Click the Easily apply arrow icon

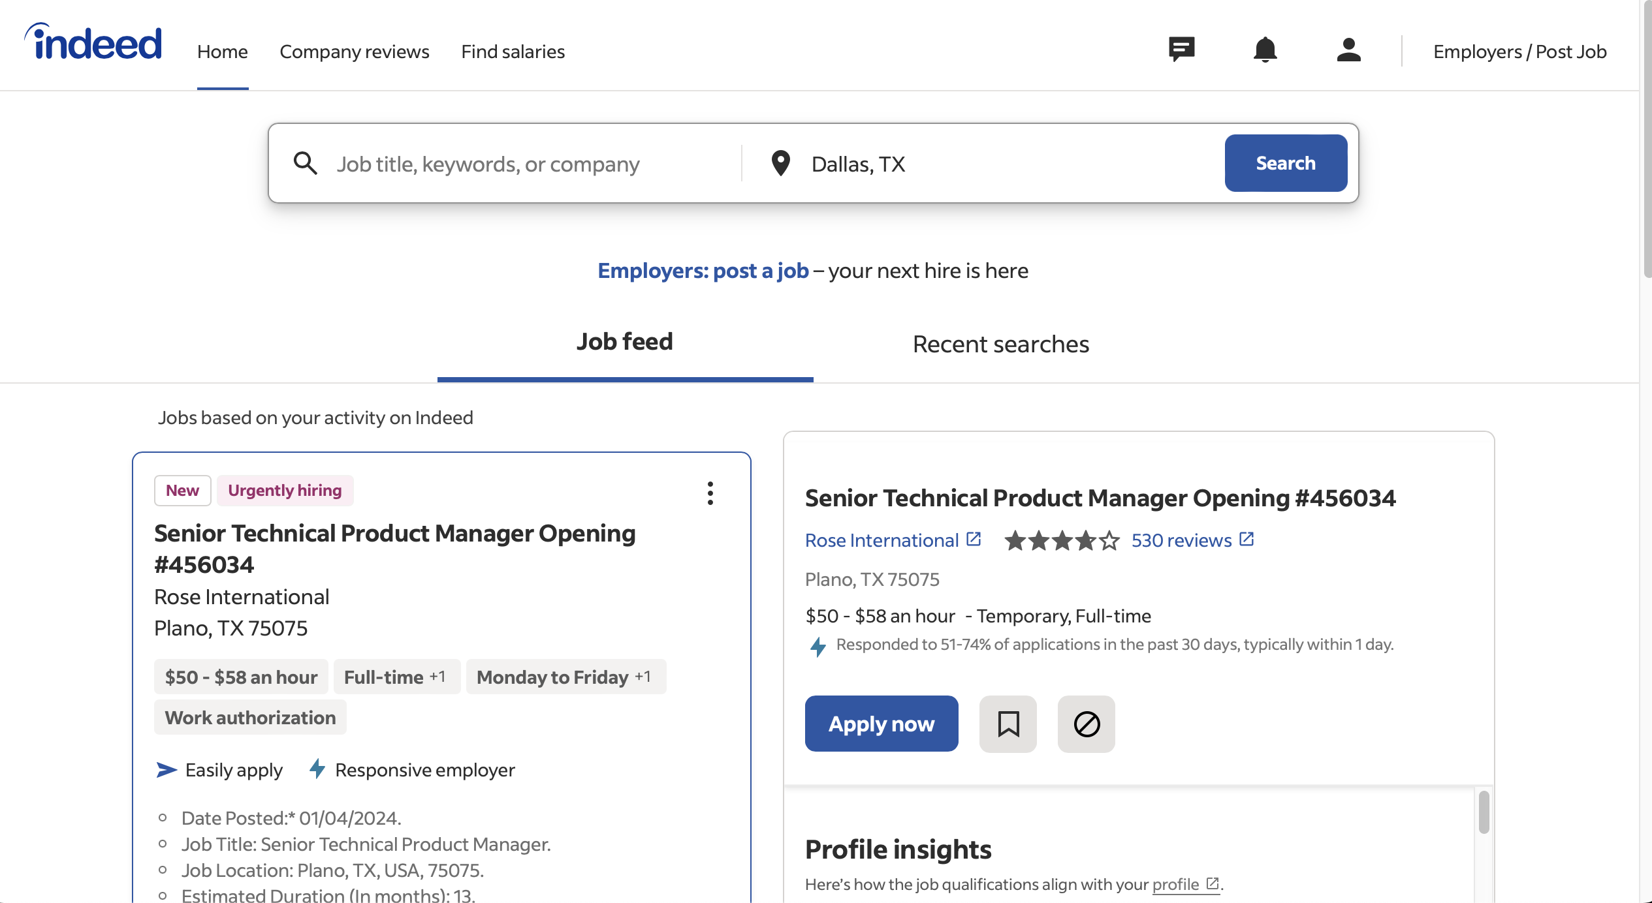(167, 770)
